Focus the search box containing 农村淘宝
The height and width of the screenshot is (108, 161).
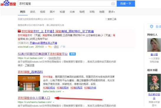[x=65, y=4]
